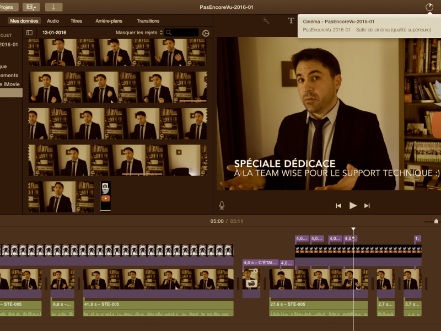Open the media library browser button
The height and width of the screenshot is (331, 441).
[31, 7]
